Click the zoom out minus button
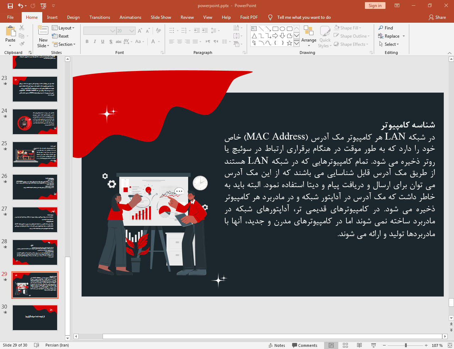Image resolution: width=454 pixels, height=349 pixels. coord(384,345)
